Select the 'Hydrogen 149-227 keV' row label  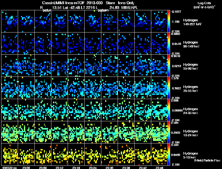pos(192,22)
